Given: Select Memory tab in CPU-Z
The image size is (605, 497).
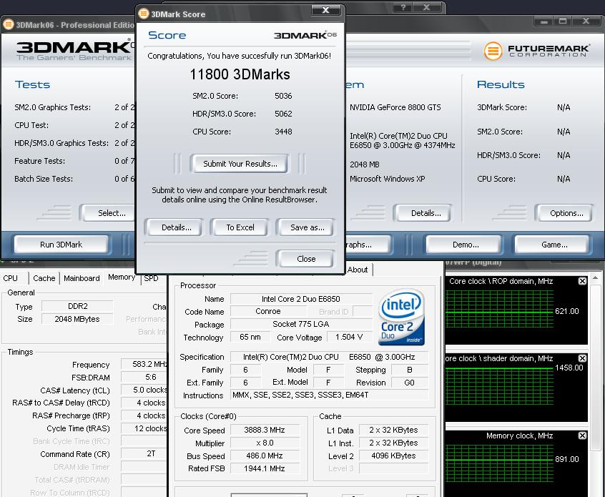Looking at the screenshot, I should click(121, 277).
